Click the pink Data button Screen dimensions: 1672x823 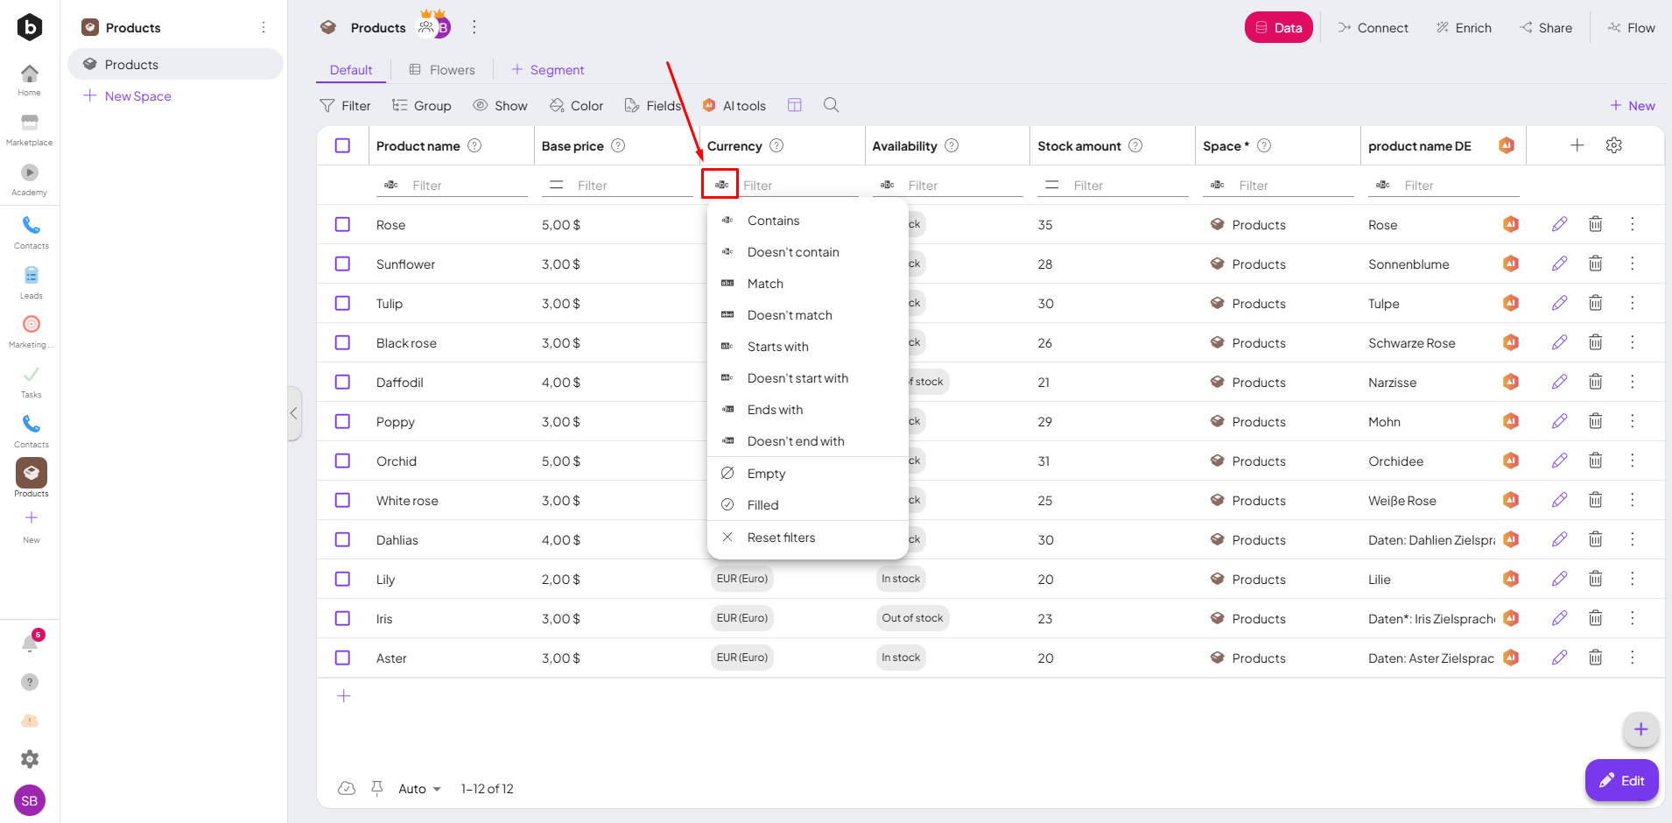click(1278, 27)
